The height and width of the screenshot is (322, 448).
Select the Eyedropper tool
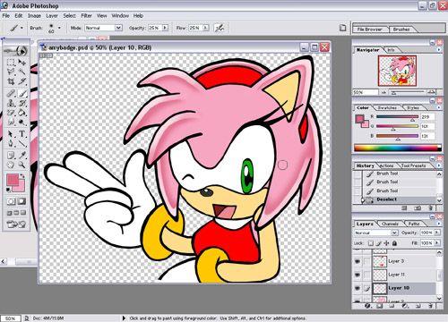click(x=22, y=156)
